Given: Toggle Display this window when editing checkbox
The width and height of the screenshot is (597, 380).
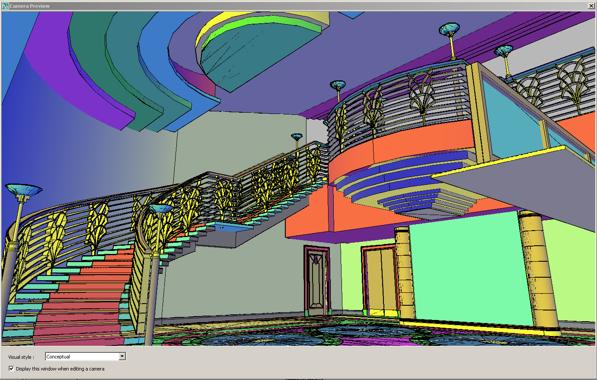Looking at the screenshot, I should [x=11, y=369].
